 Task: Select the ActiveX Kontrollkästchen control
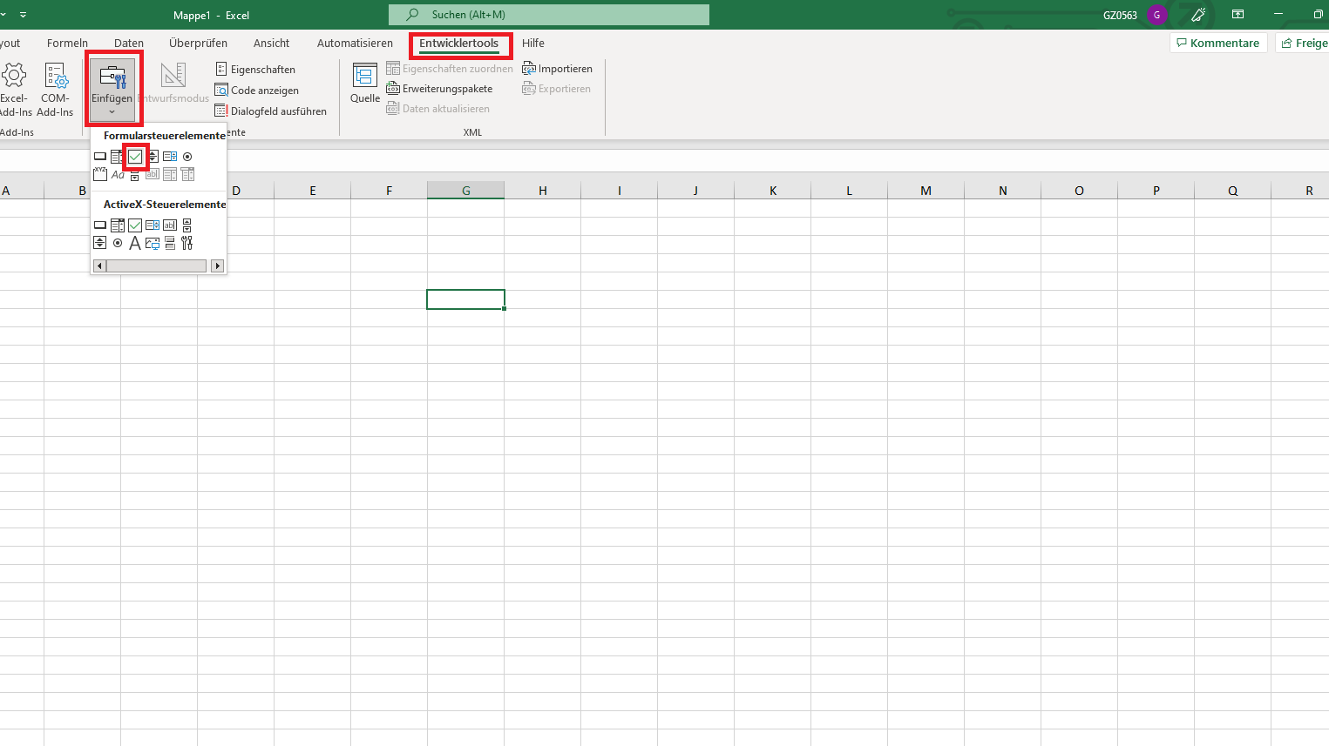135,225
